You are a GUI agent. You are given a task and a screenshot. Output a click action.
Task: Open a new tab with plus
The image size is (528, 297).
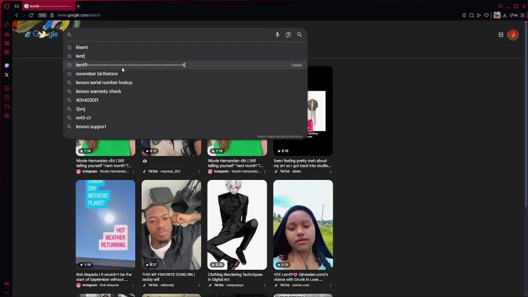coord(78,6)
